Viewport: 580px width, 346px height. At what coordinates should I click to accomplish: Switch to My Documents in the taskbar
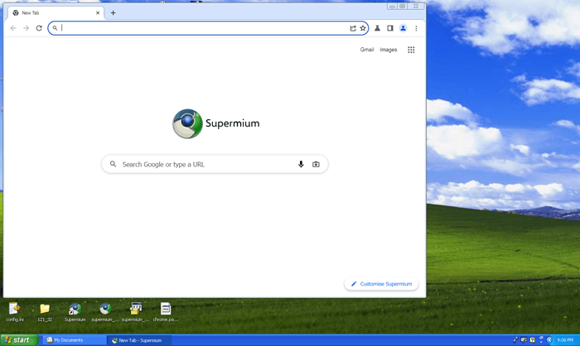click(75, 340)
